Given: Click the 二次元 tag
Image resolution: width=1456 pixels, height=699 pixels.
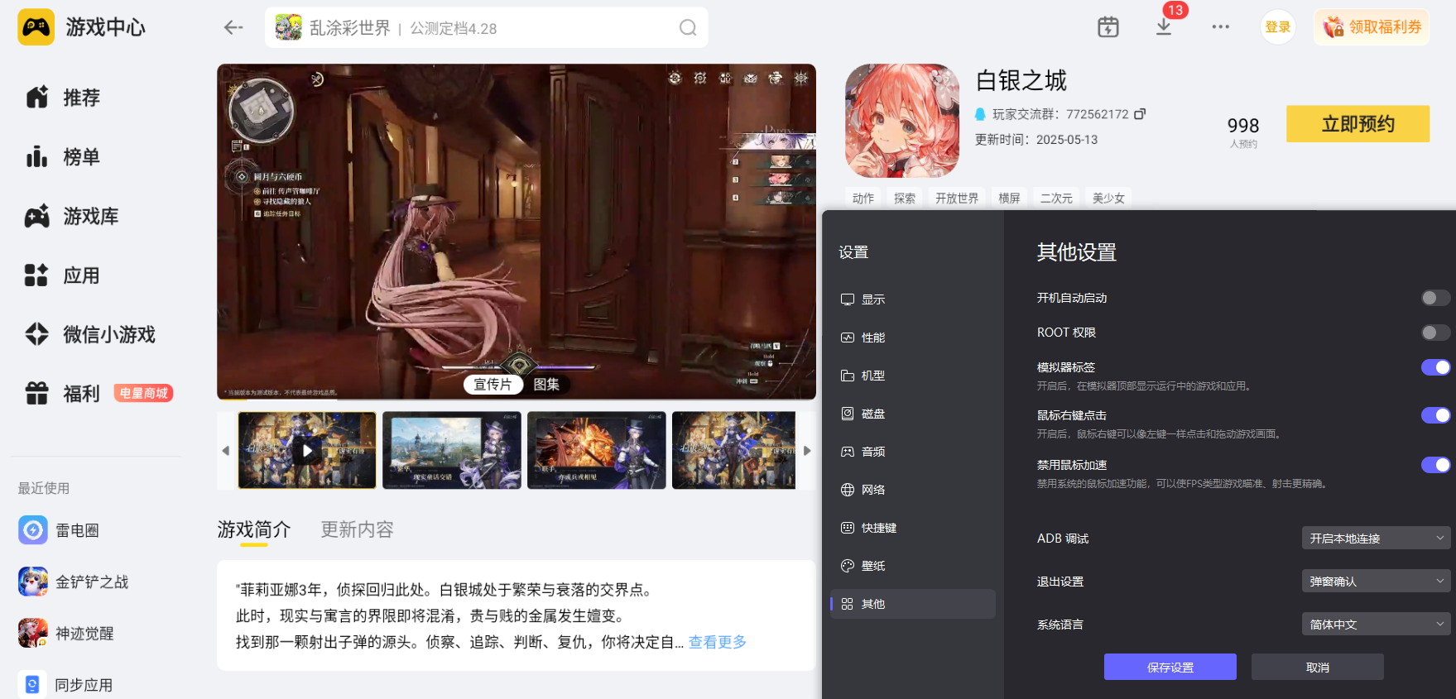Looking at the screenshot, I should coord(1056,199).
